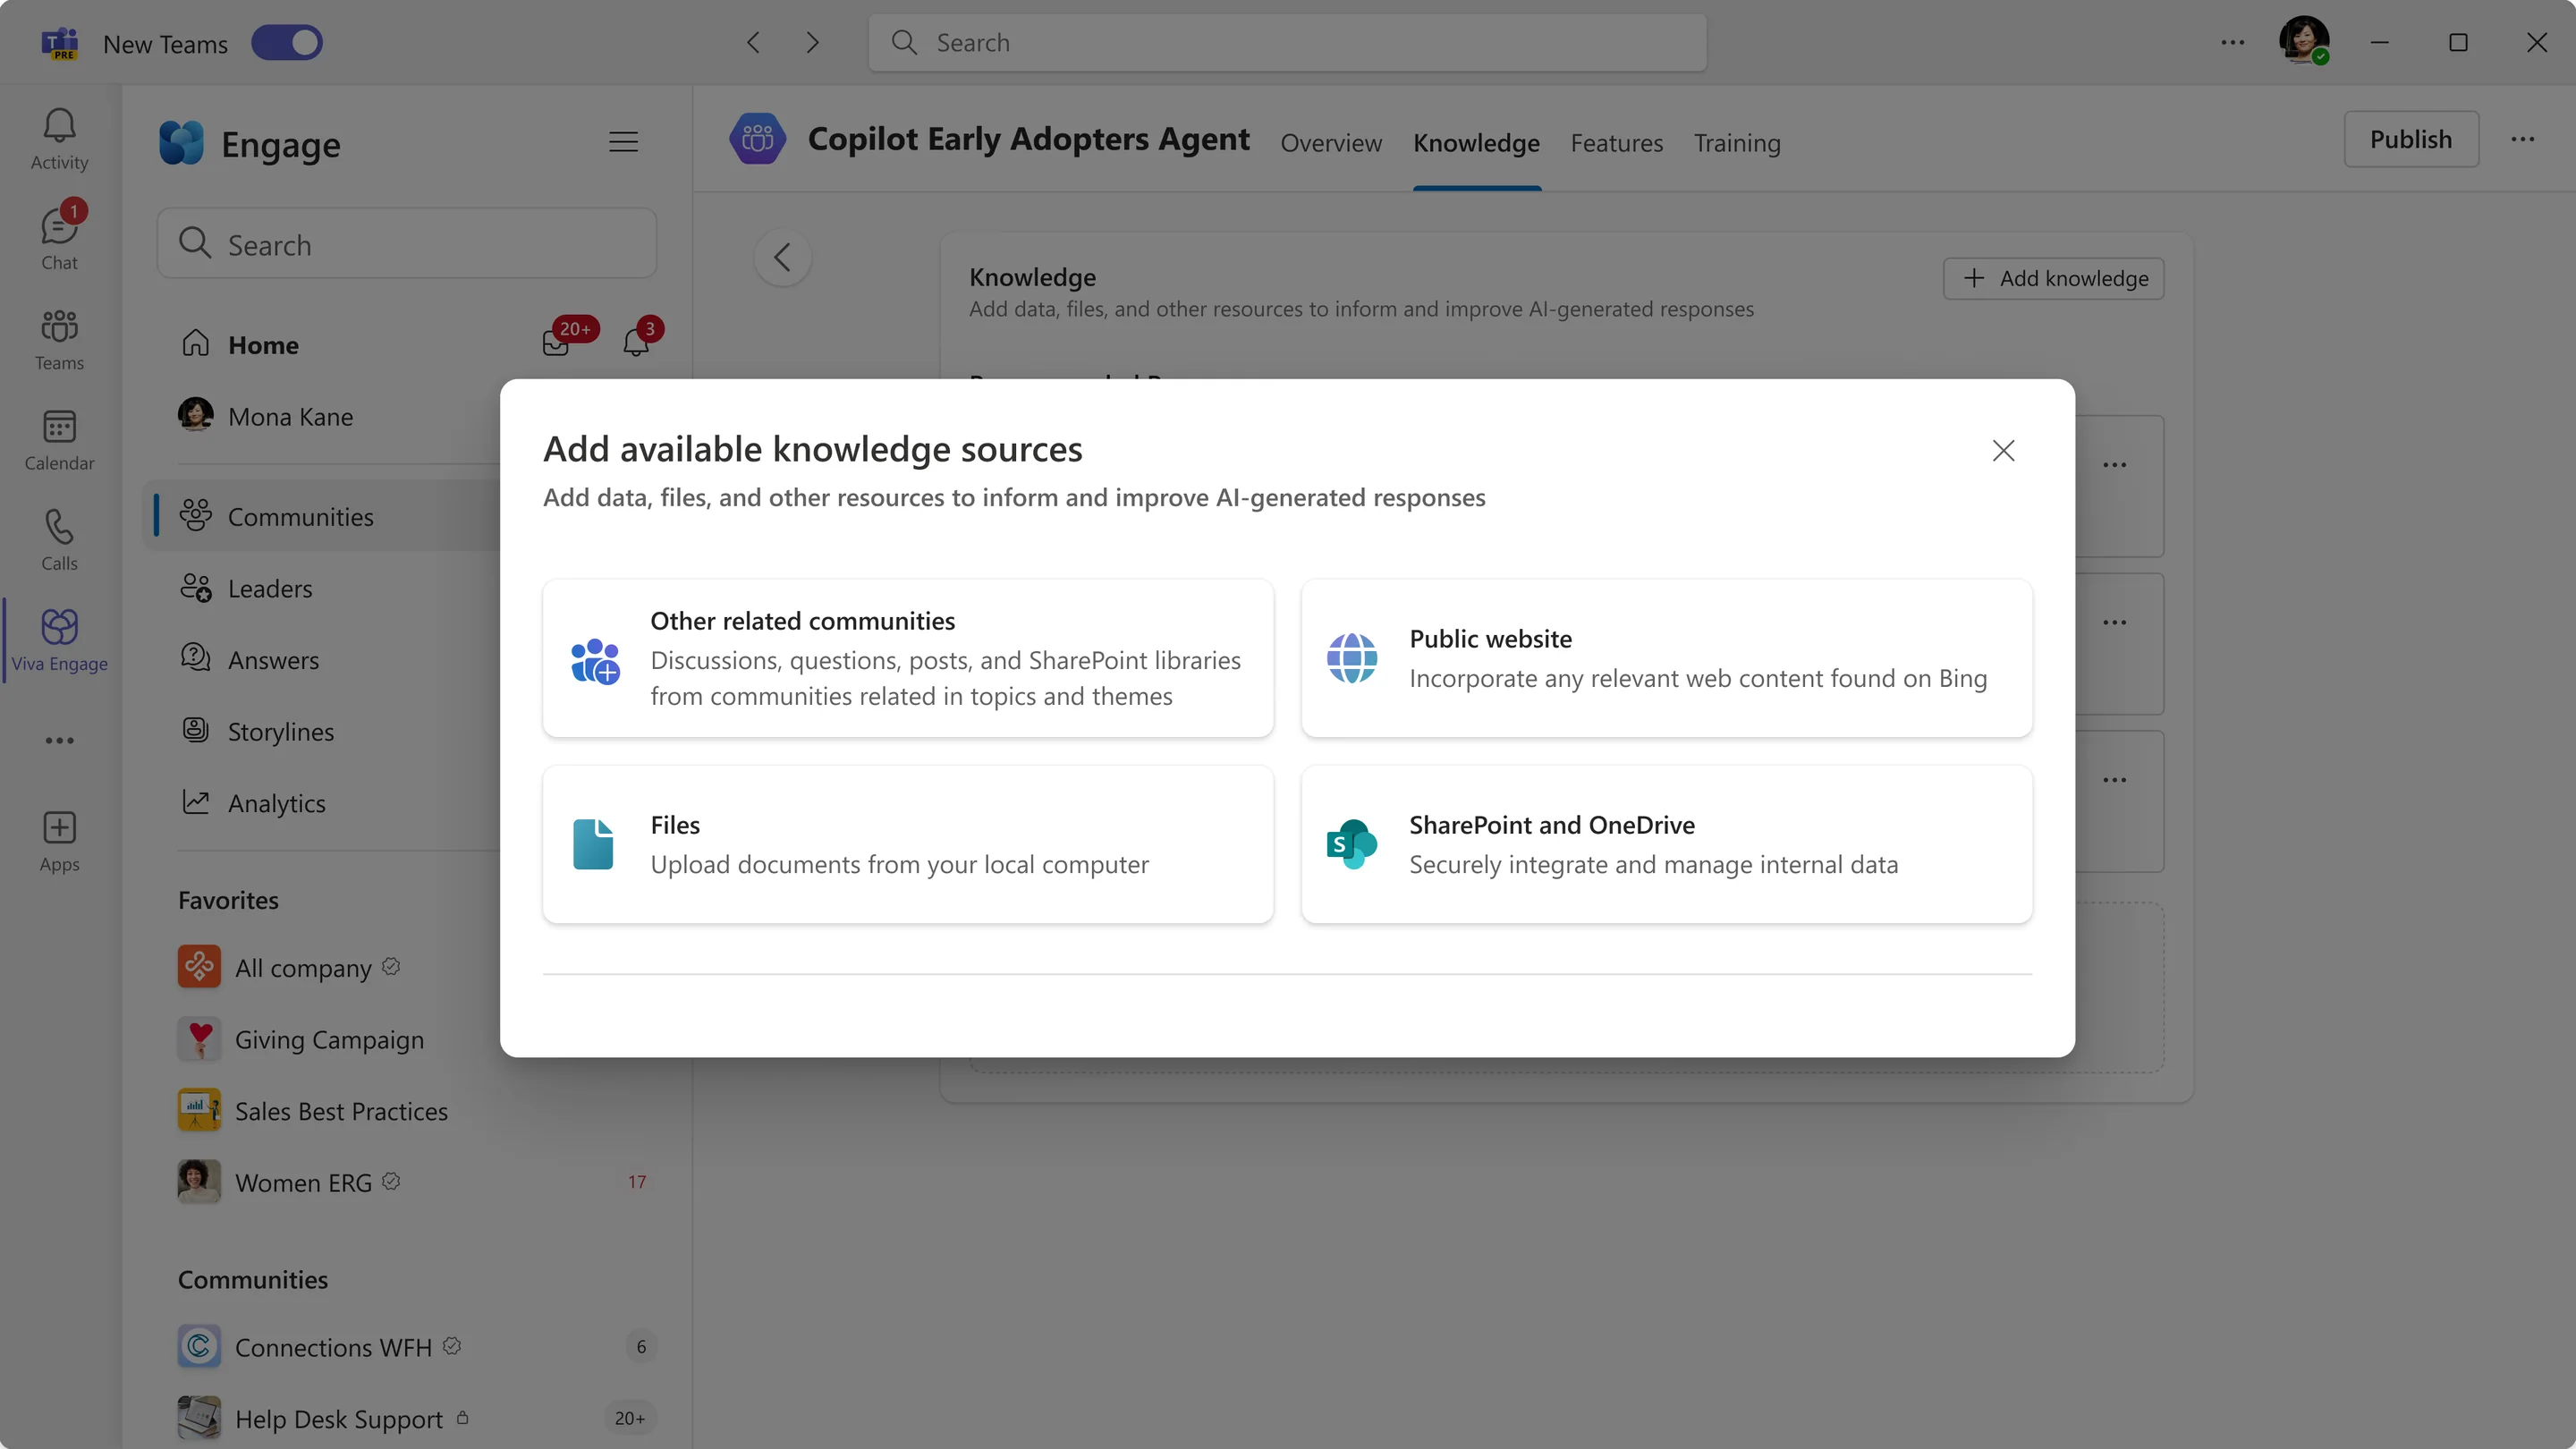Switch to the Features tab

[1616, 143]
